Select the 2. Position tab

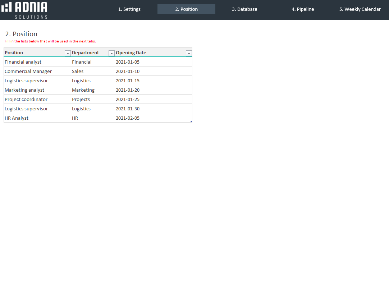pos(186,9)
